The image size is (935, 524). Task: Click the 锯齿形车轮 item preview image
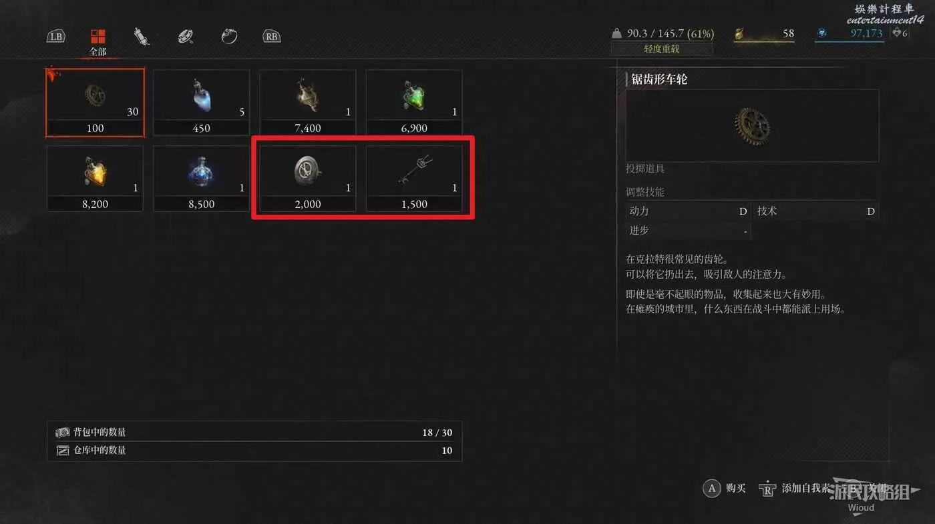tap(752, 126)
